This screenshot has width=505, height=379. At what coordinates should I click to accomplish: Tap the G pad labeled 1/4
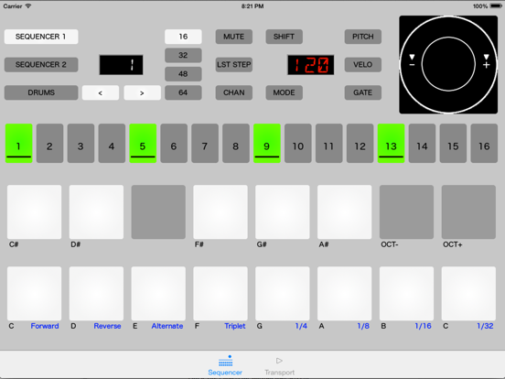coord(283,293)
